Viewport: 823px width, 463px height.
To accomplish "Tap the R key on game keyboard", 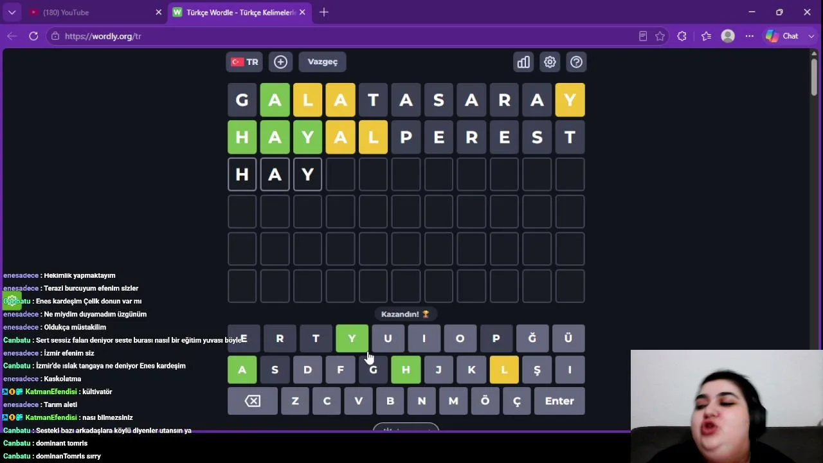I will pyautogui.click(x=280, y=338).
